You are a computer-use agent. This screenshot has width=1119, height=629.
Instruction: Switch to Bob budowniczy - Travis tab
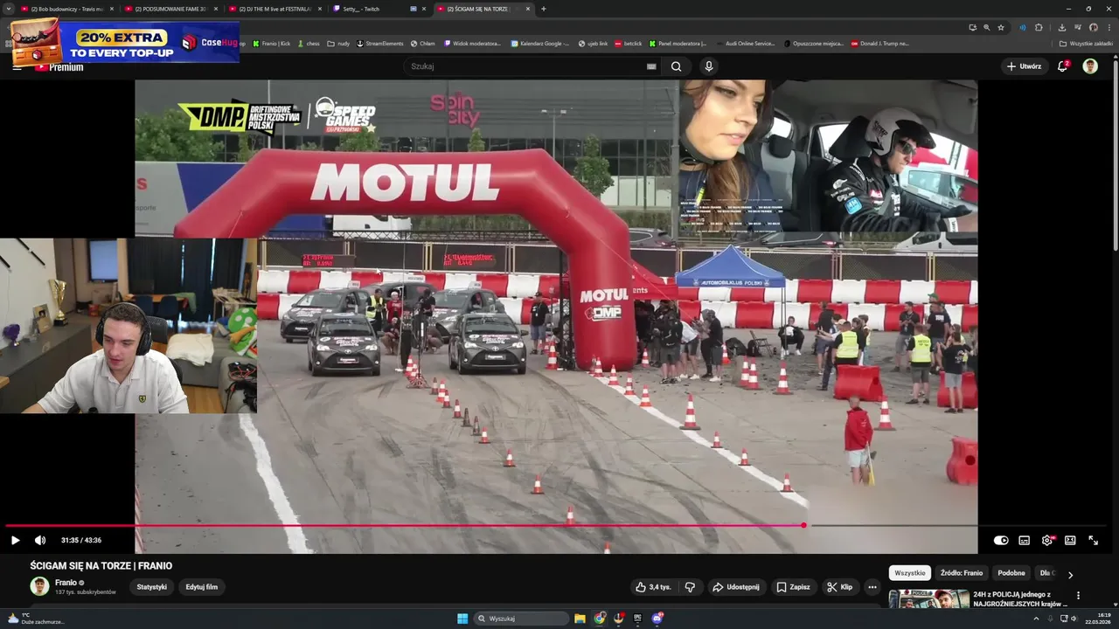(x=67, y=9)
